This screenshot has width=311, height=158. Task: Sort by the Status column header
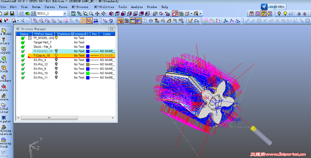pyautogui.click(x=24, y=34)
